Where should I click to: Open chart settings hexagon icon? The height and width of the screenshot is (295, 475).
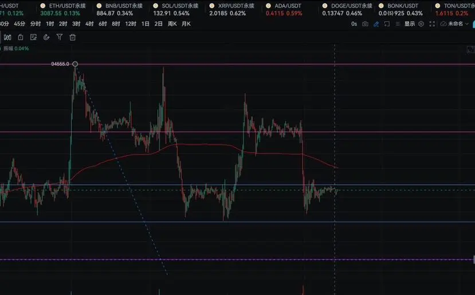[x=421, y=24]
